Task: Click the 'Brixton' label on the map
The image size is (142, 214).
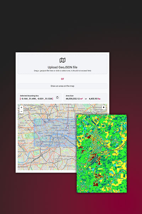Action: (x=52, y=167)
